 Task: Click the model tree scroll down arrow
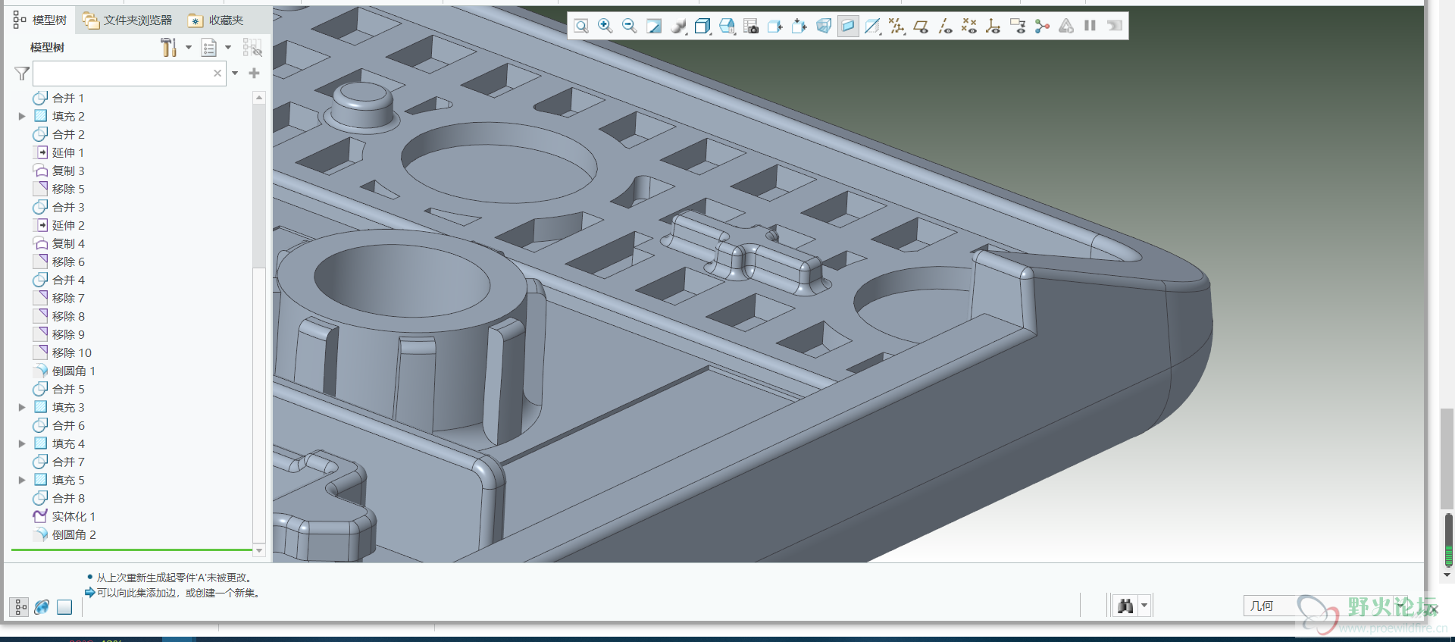[259, 550]
